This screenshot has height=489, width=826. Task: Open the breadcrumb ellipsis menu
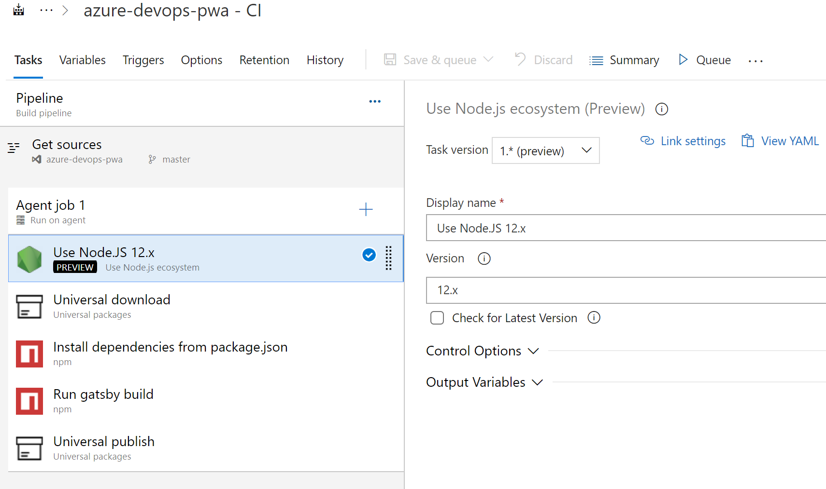click(46, 10)
